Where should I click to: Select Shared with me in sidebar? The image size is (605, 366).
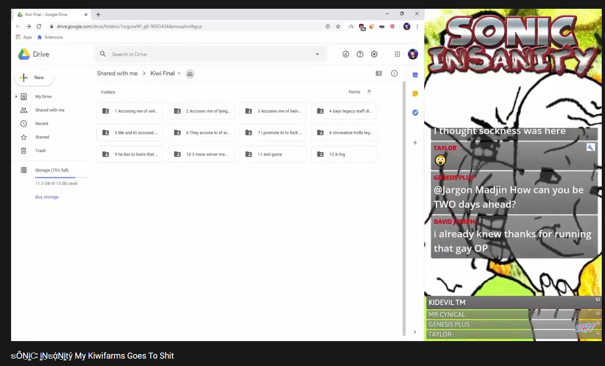pyautogui.click(x=50, y=110)
